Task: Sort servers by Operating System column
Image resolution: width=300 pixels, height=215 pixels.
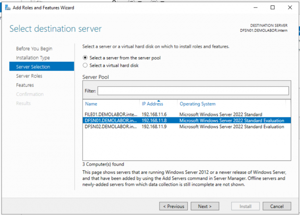Action: [197, 104]
